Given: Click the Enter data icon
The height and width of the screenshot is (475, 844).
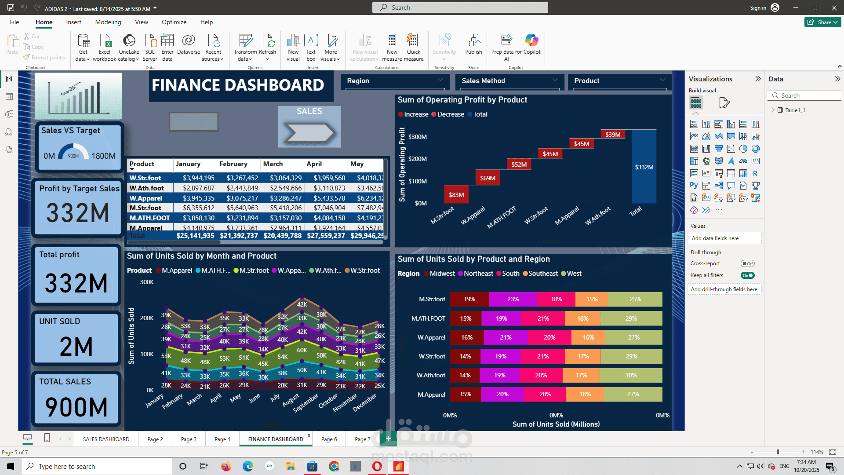Looking at the screenshot, I should point(167,40).
